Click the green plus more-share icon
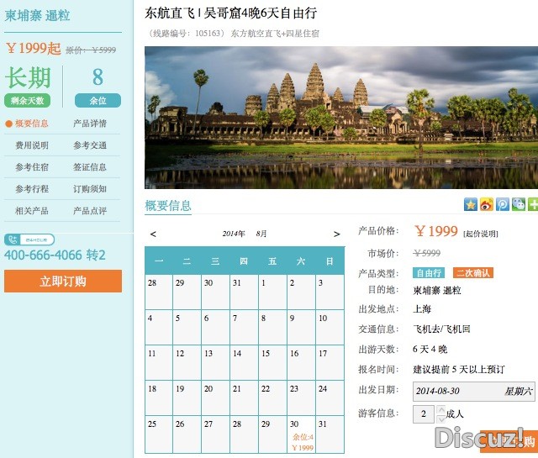The width and height of the screenshot is (538, 458). [532, 204]
